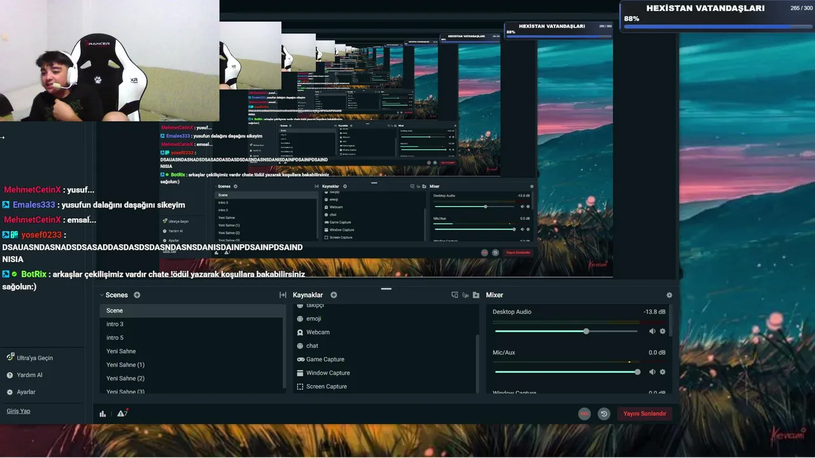Select the Screen Capture source
815x458 pixels.
coord(385,387)
